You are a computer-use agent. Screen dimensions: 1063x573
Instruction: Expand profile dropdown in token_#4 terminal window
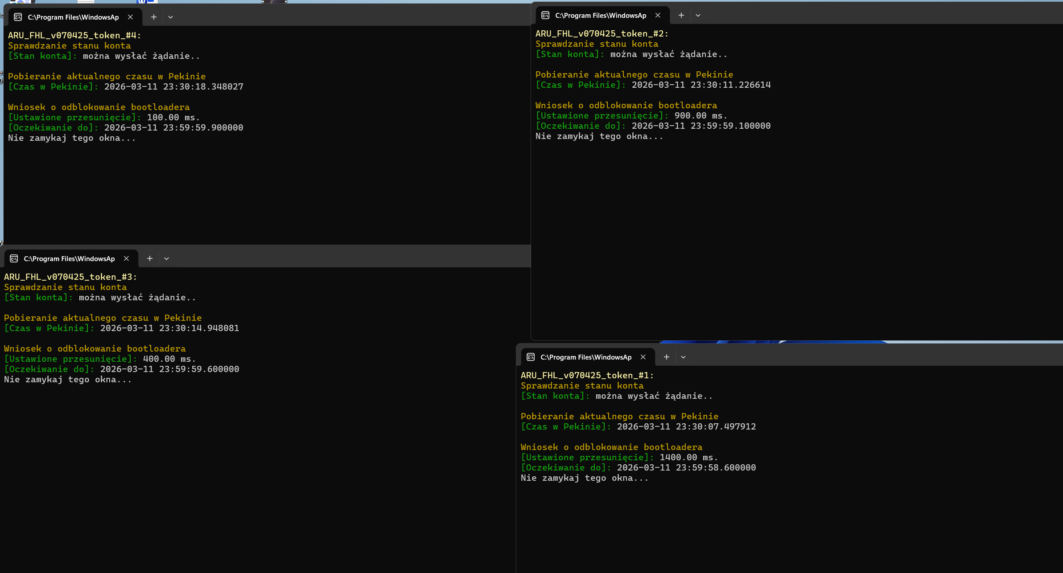point(170,17)
